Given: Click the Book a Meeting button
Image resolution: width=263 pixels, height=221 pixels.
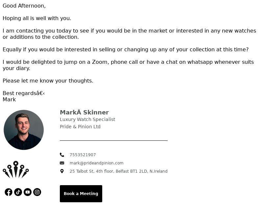Looking at the screenshot, I should pos(81,194).
